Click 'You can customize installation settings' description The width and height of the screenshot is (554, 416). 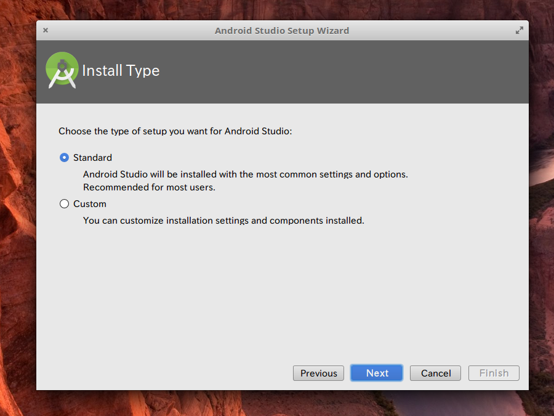(223, 221)
